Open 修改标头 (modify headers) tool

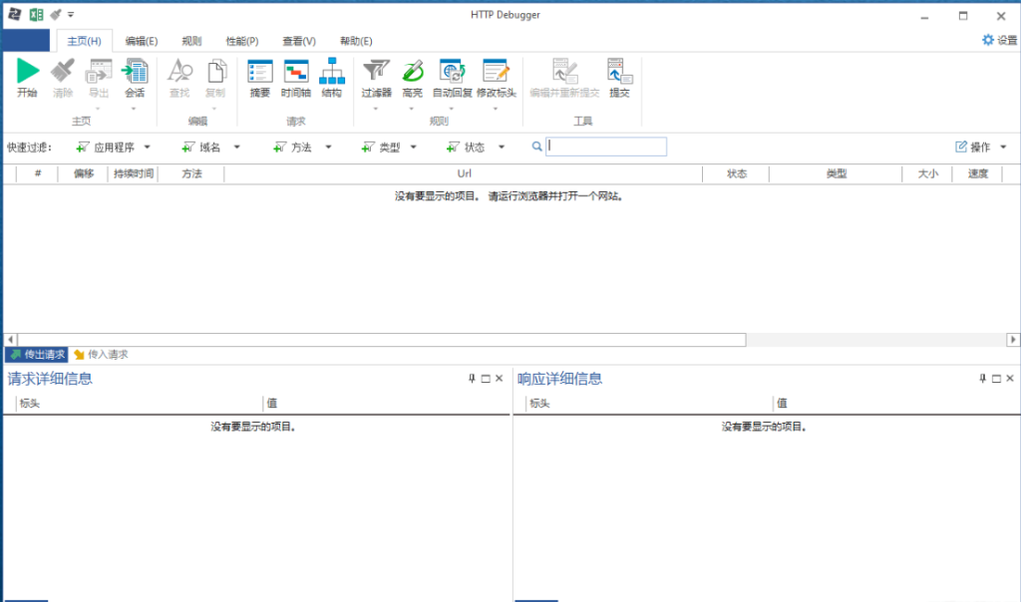point(497,80)
